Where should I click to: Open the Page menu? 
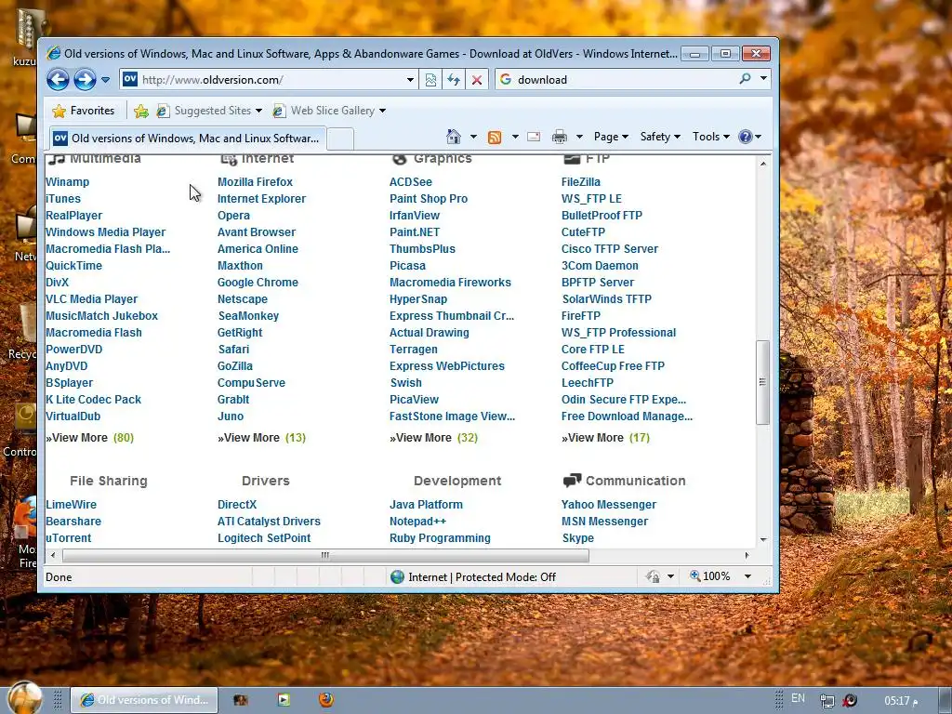(611, 137)
